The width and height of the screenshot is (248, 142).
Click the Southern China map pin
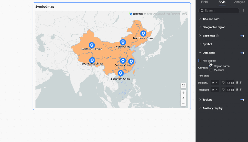point(120,73)
